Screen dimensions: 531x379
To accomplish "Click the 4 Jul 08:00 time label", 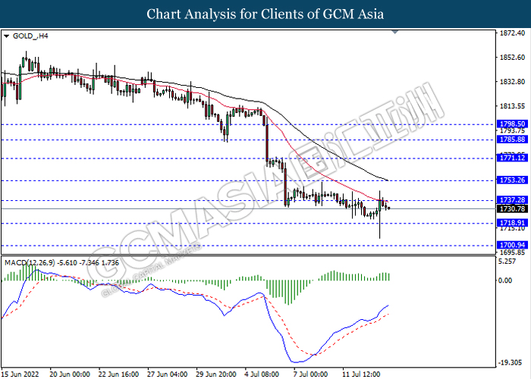I will pos(262,374).
